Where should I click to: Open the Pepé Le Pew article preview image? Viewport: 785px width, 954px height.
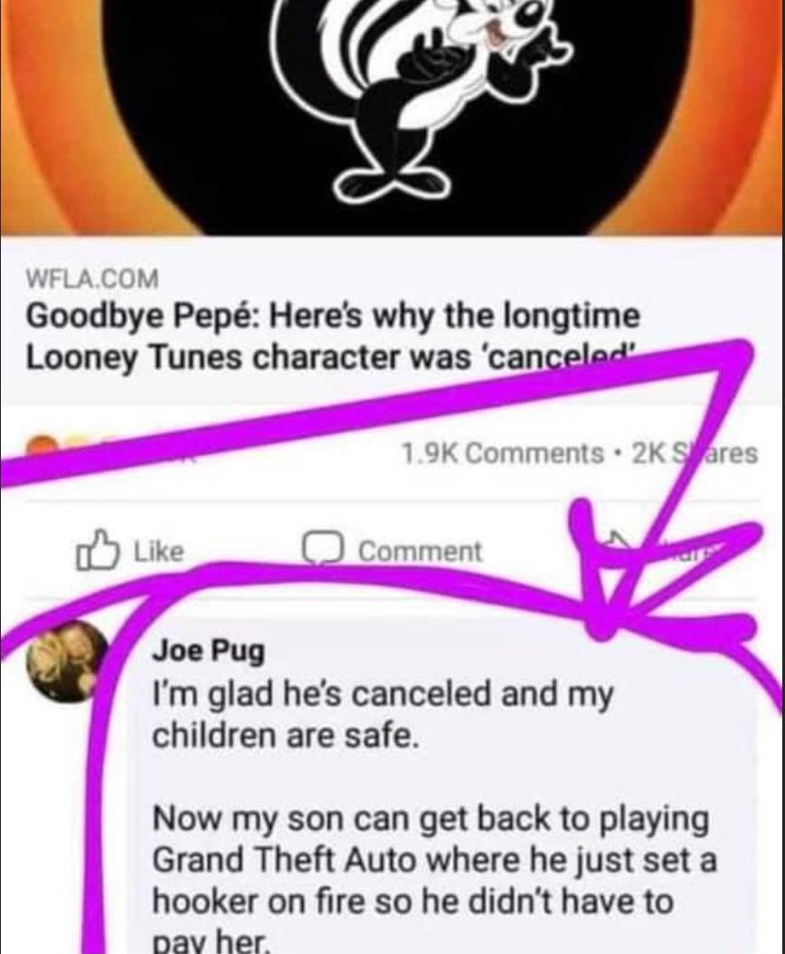coord(392,117)
